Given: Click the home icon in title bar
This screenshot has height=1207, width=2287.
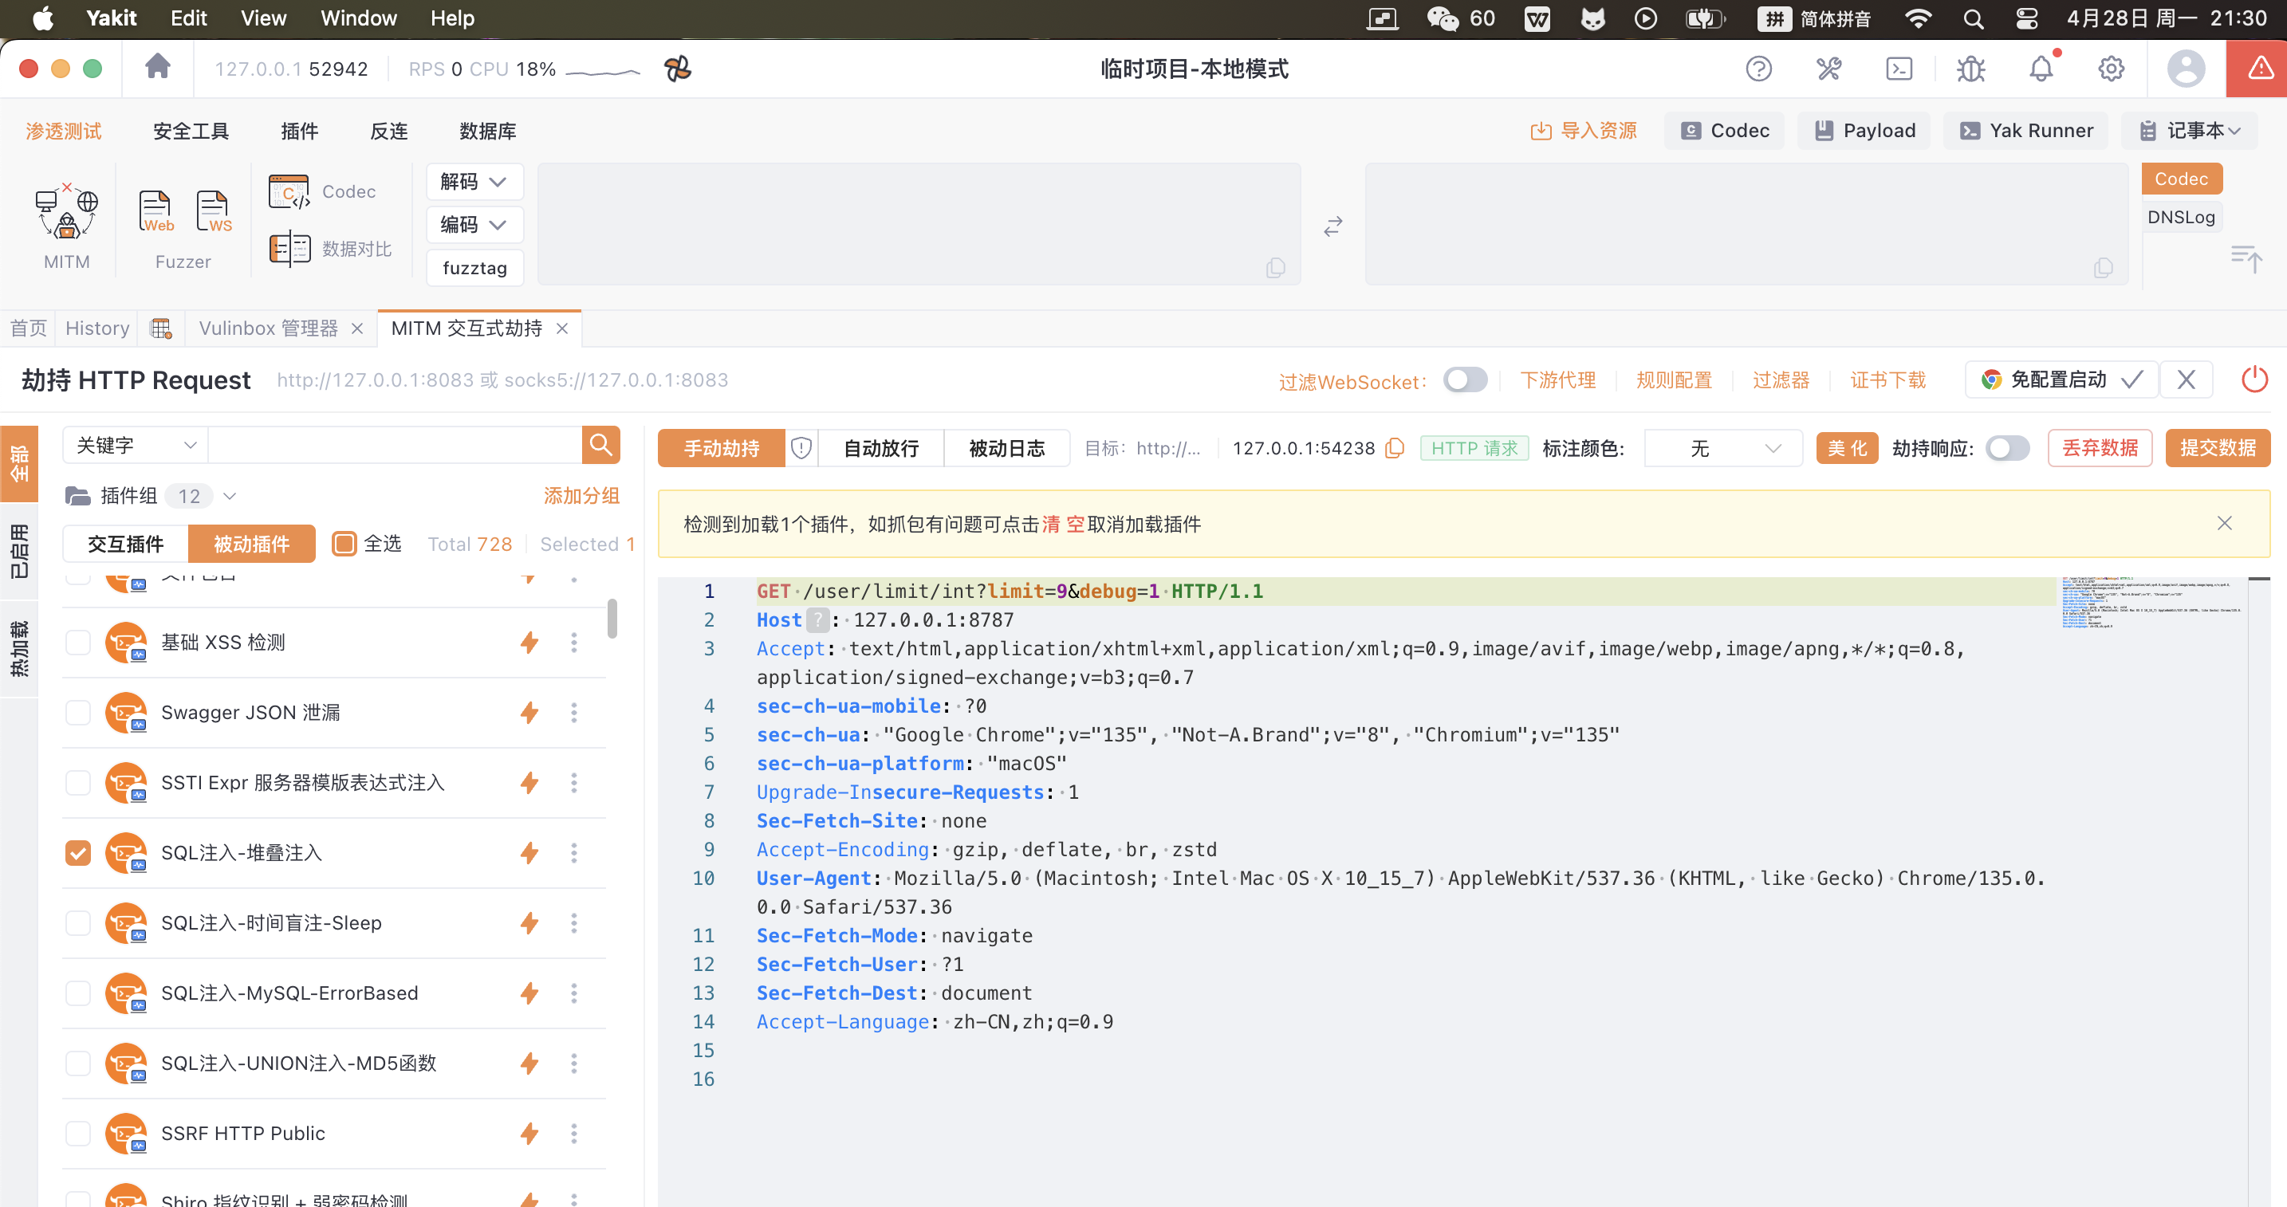Looking at the screenshot, I should coord(157,66).
